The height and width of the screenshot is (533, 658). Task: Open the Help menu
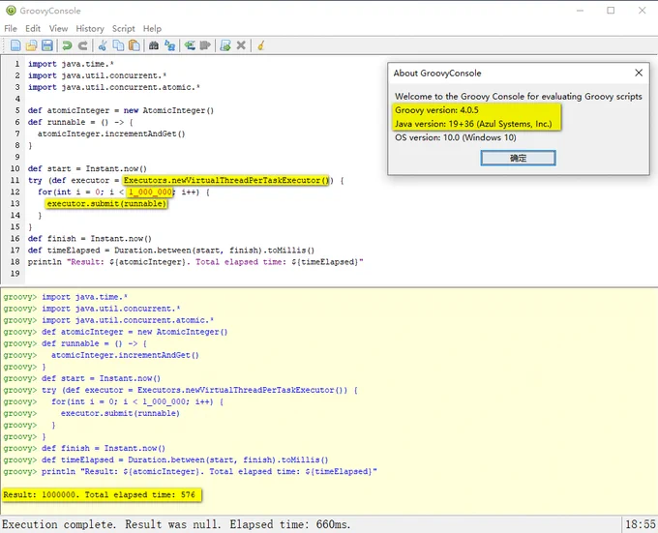tap(152, 28)
